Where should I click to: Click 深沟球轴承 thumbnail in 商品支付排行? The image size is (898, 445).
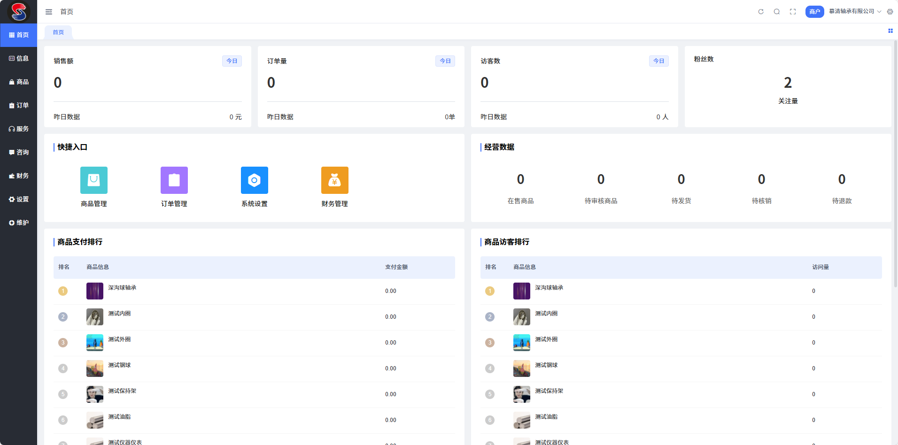[95, 291]
